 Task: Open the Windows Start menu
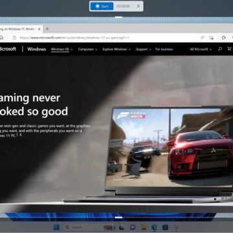point(56,227)
